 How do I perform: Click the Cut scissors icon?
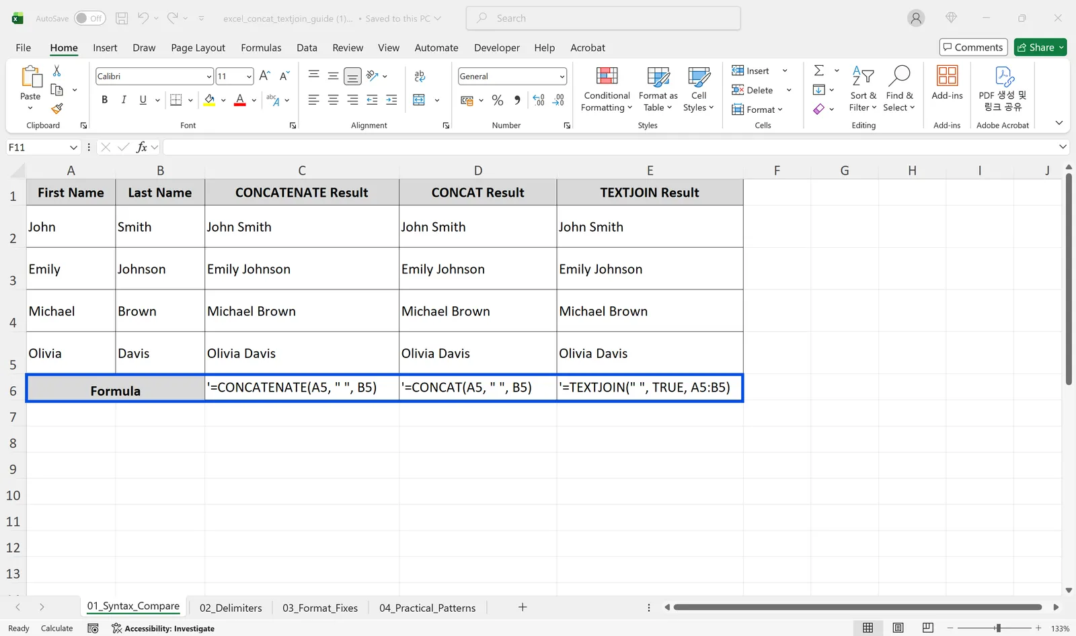tap(57, 71)
